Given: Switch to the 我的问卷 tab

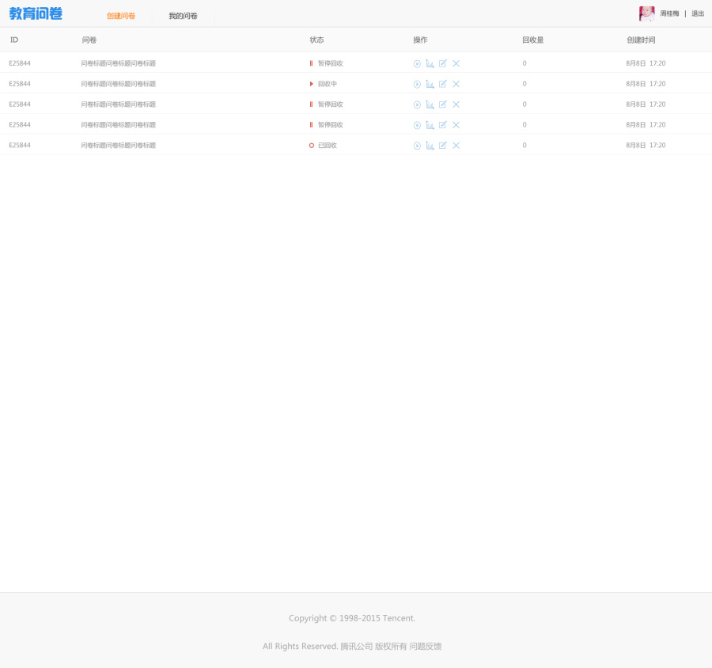Looking at the screenshot, I should pos(183,16).
